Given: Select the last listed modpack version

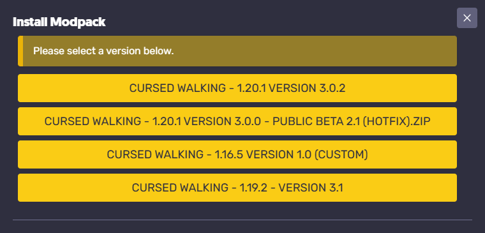Looking at the screenshot, I should coord(237,188).
